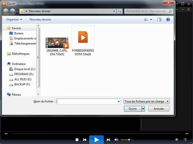Expand the Ouvrir button split arrow

[x=143, y=109]
